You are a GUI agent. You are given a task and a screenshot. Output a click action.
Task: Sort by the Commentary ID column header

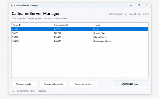pyautogui.click(x=73, y=25)
